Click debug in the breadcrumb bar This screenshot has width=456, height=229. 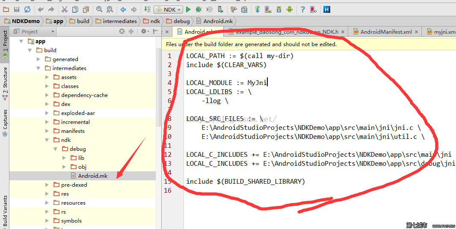point(178,21)
